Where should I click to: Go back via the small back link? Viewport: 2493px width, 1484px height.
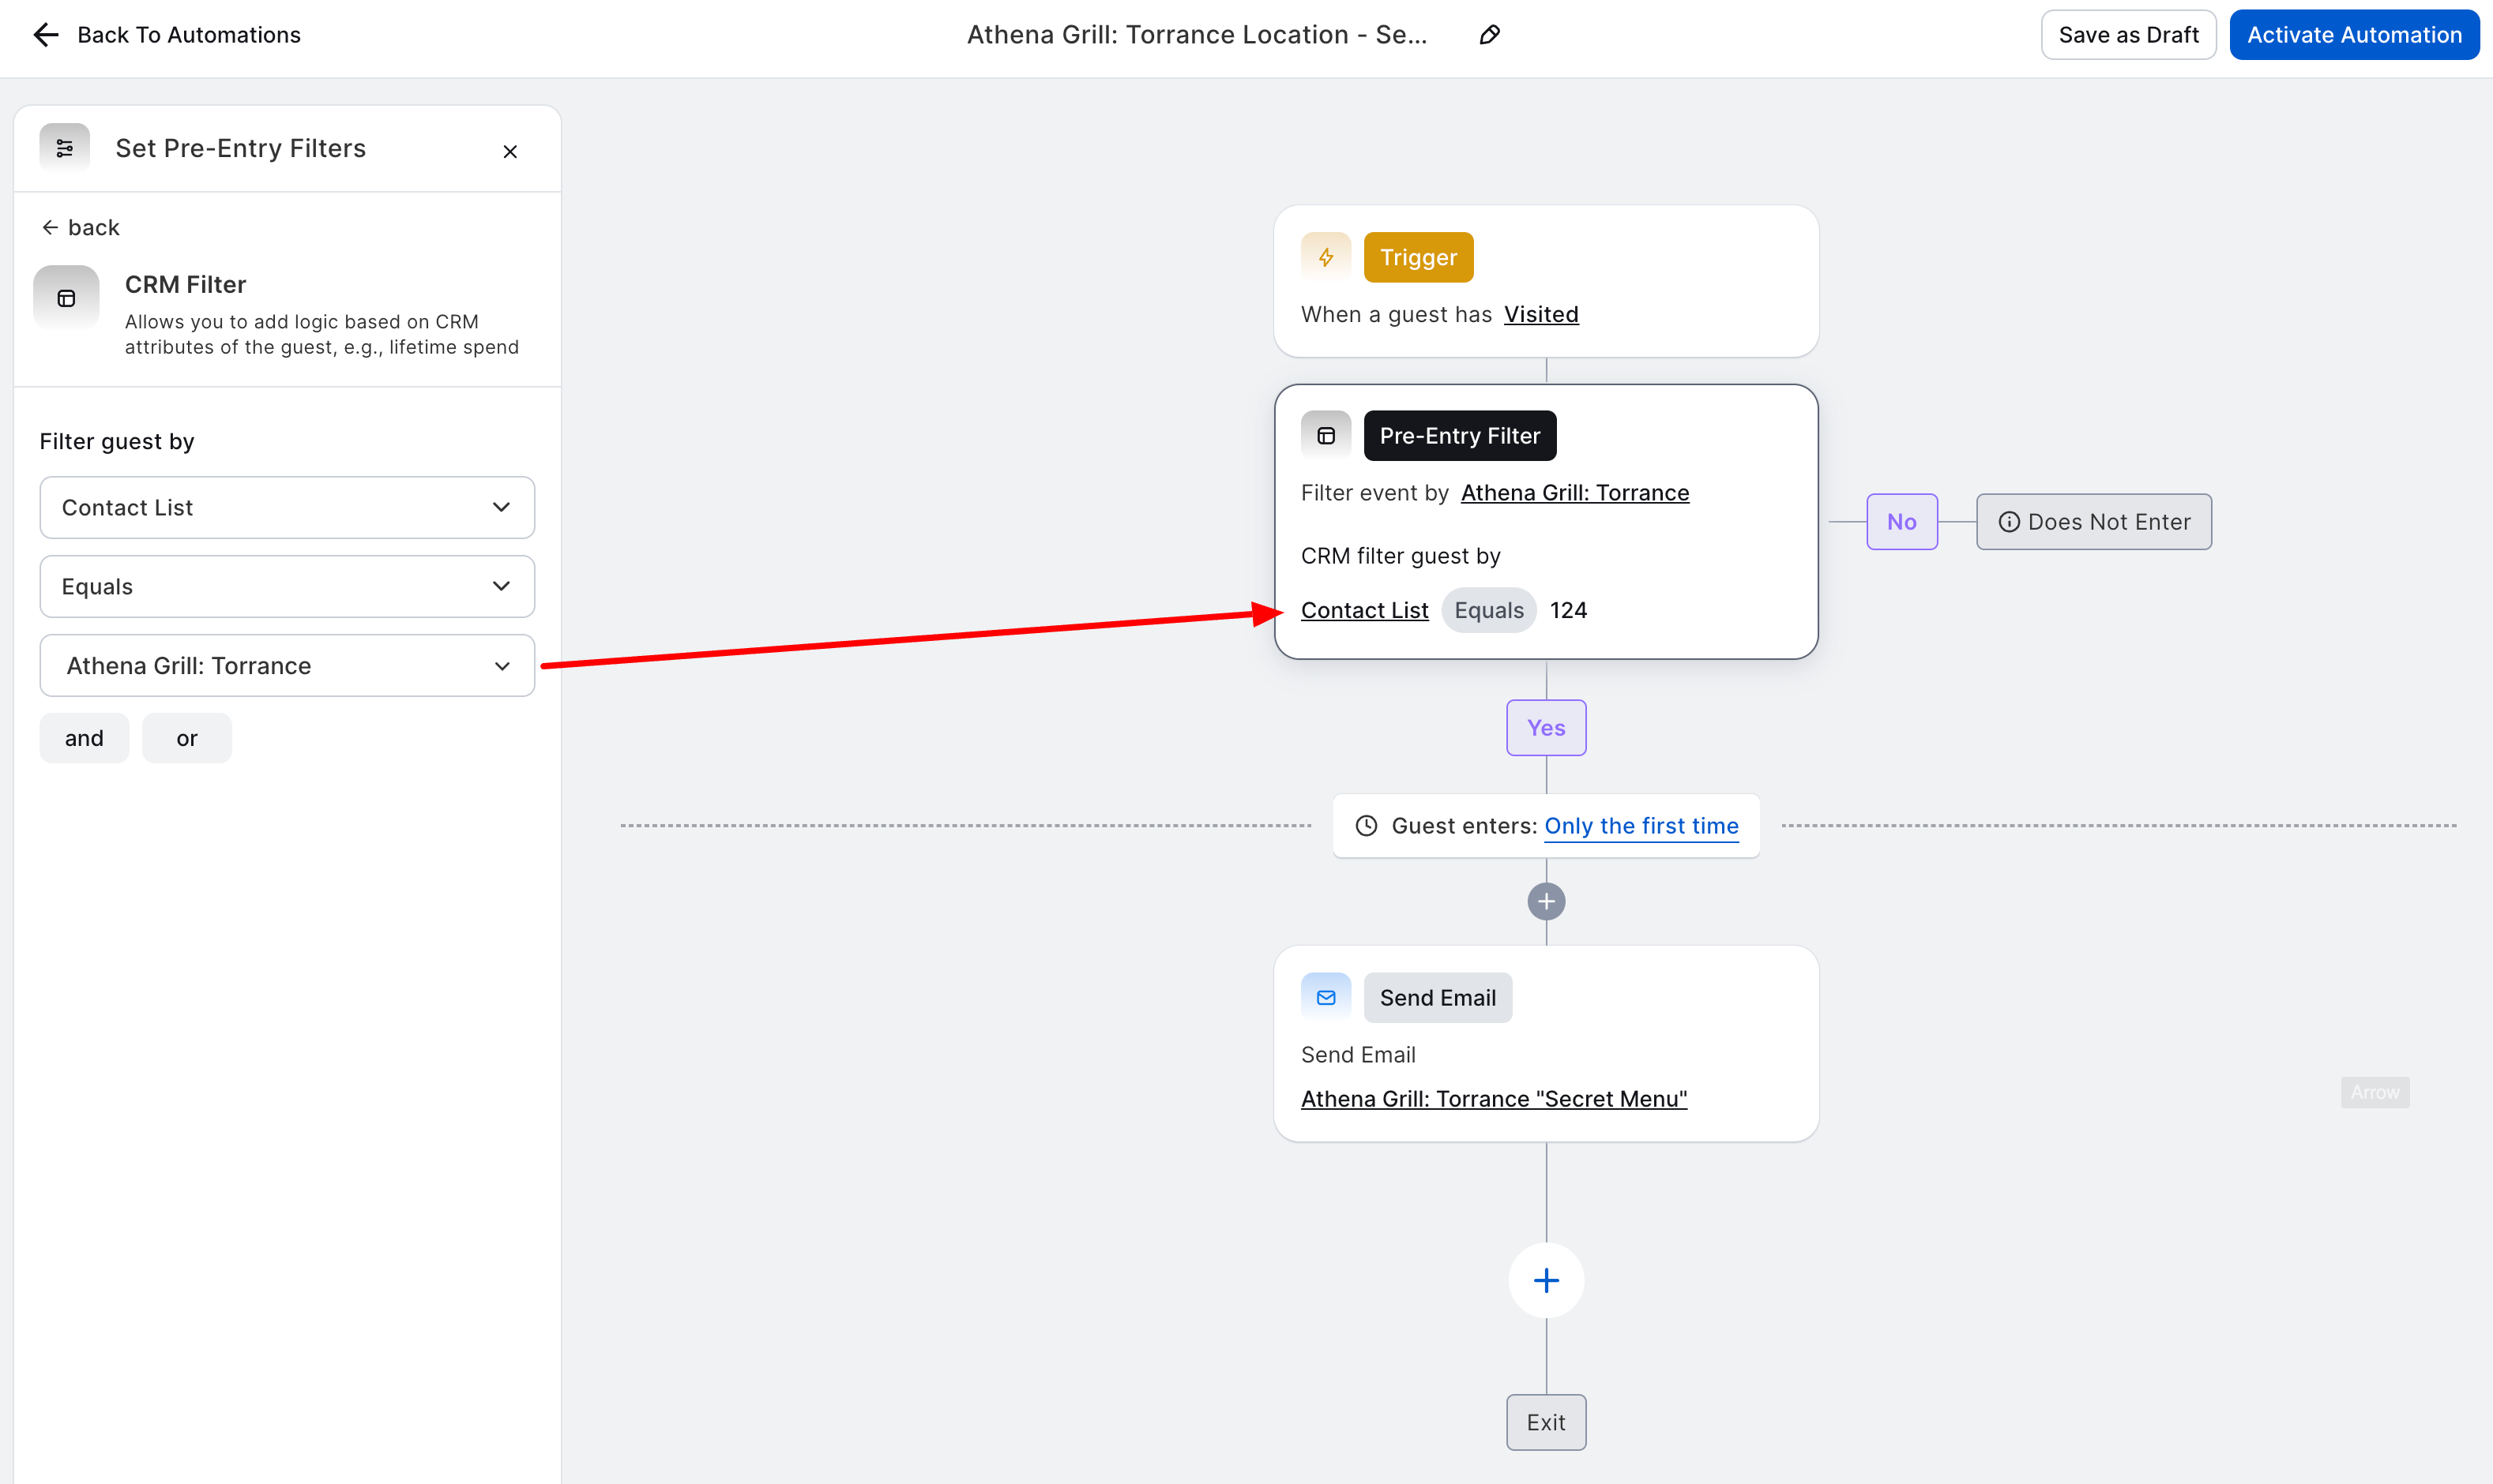(80, 227)
